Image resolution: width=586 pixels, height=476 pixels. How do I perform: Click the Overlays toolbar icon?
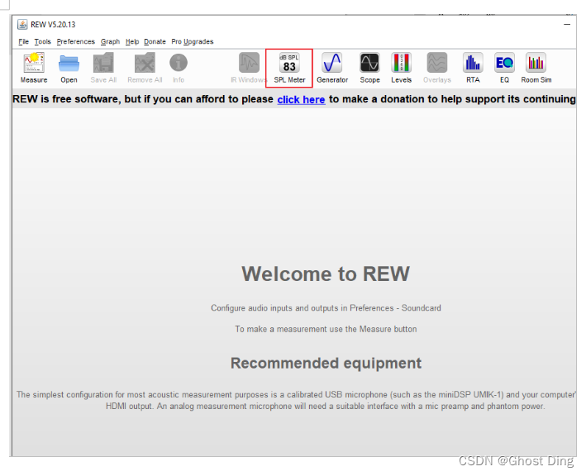pos(437,68)
